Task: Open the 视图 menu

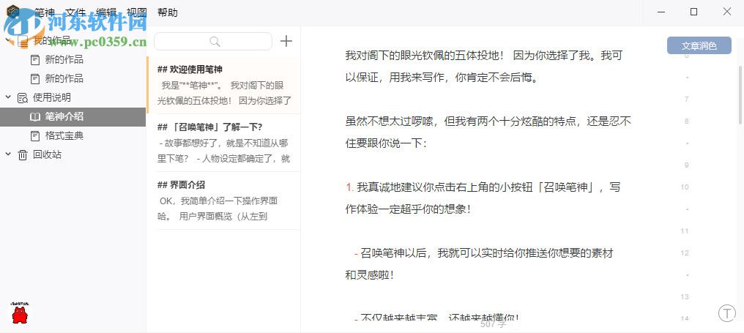Action: coord(137,13)
